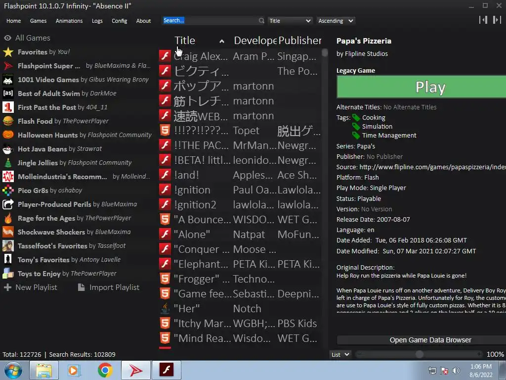The width and height of the screenshot is (506, 380).
Task: Open the Logs tab
Action: (x=97, y=21)
